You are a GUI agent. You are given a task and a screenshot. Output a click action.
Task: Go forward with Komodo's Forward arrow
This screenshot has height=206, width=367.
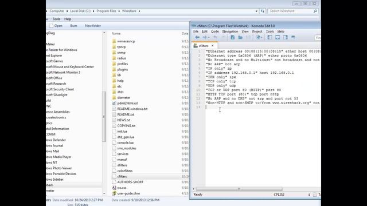[x=205, y=37]
